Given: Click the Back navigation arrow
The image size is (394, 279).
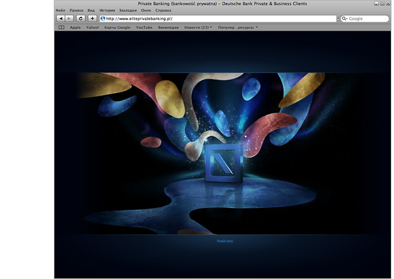Looking at the screenshot, I should pos(60,19).
